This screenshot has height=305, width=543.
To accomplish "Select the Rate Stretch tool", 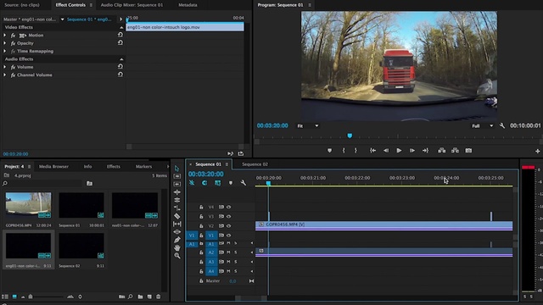I will pos(177,208).
